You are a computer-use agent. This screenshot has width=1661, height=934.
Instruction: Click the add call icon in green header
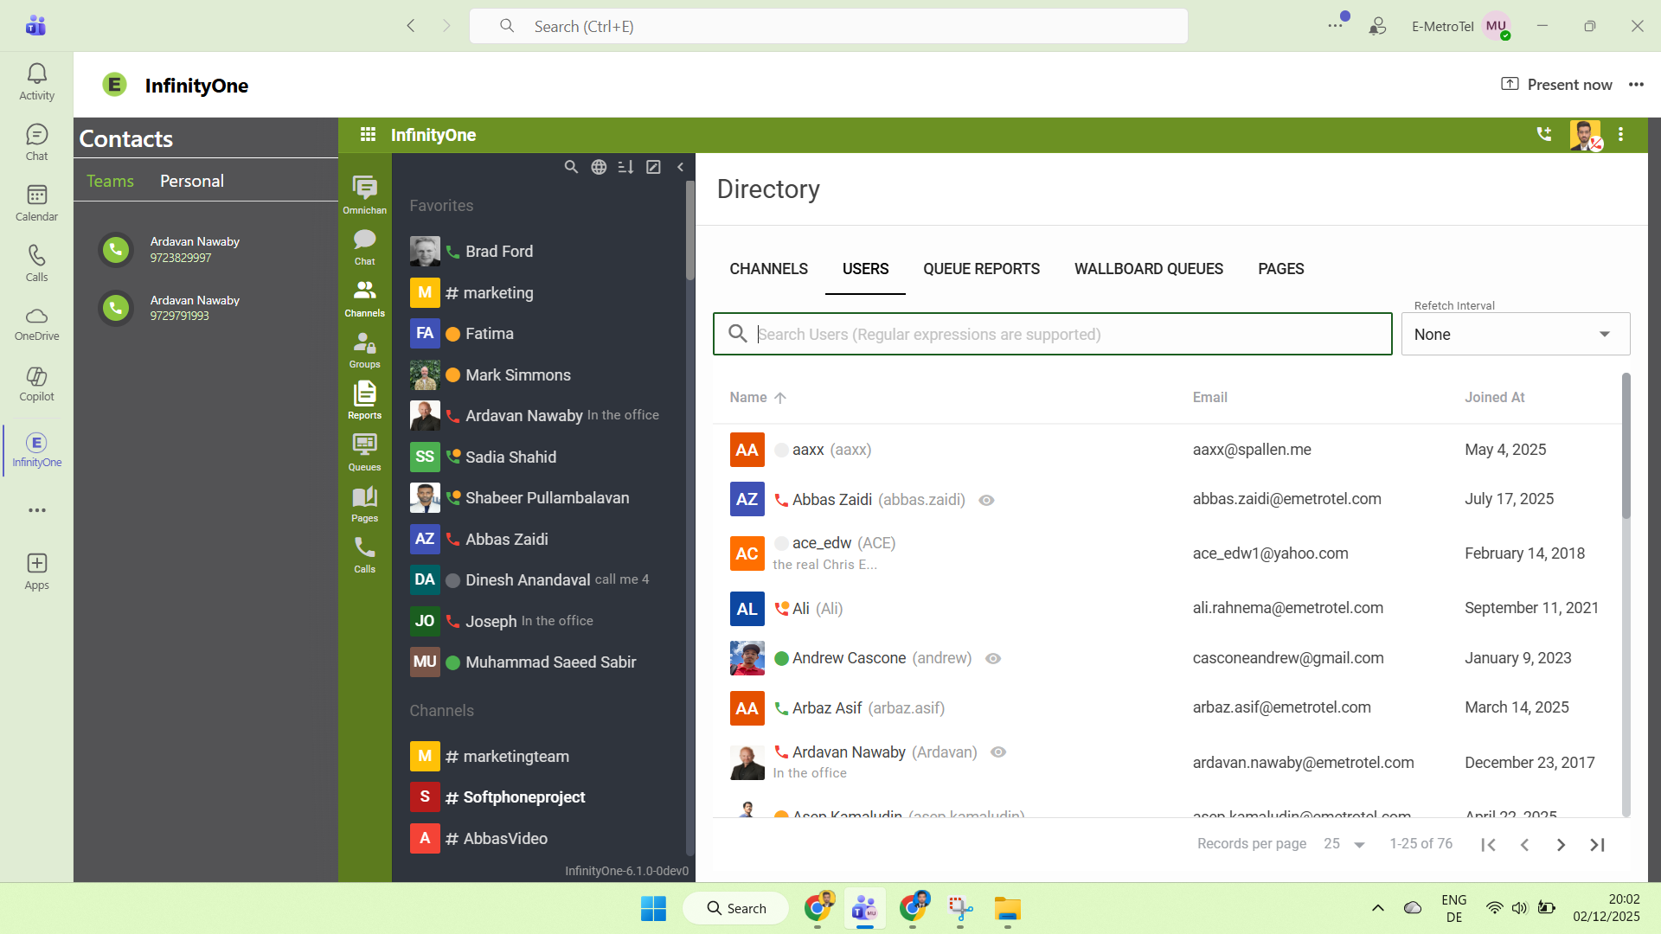pos(1544,134)
